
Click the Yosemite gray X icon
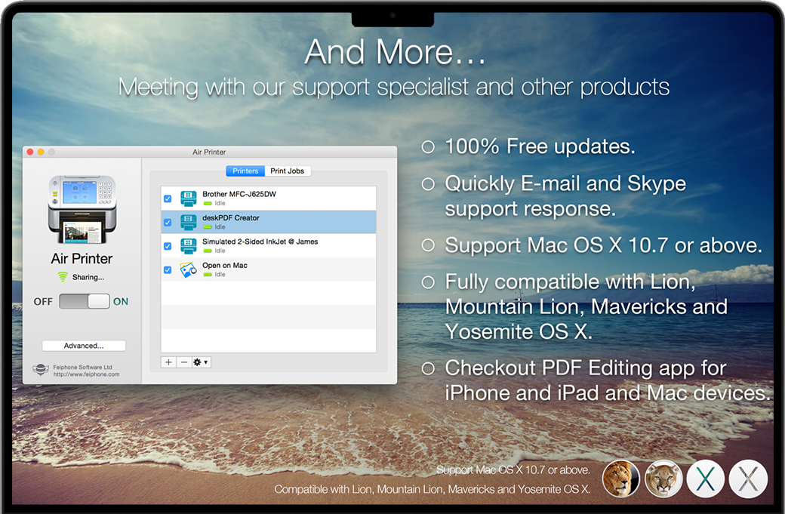[x=749, y=479]
